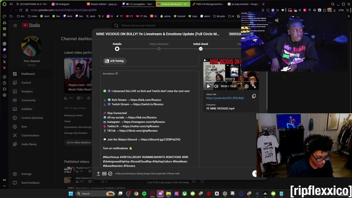Open the youtu.be video link
The height and width of the screenshot is (198, 352).
pos(225,98)
